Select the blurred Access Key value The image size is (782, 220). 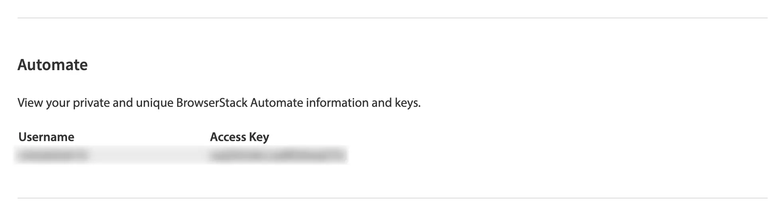coord(277,155)
